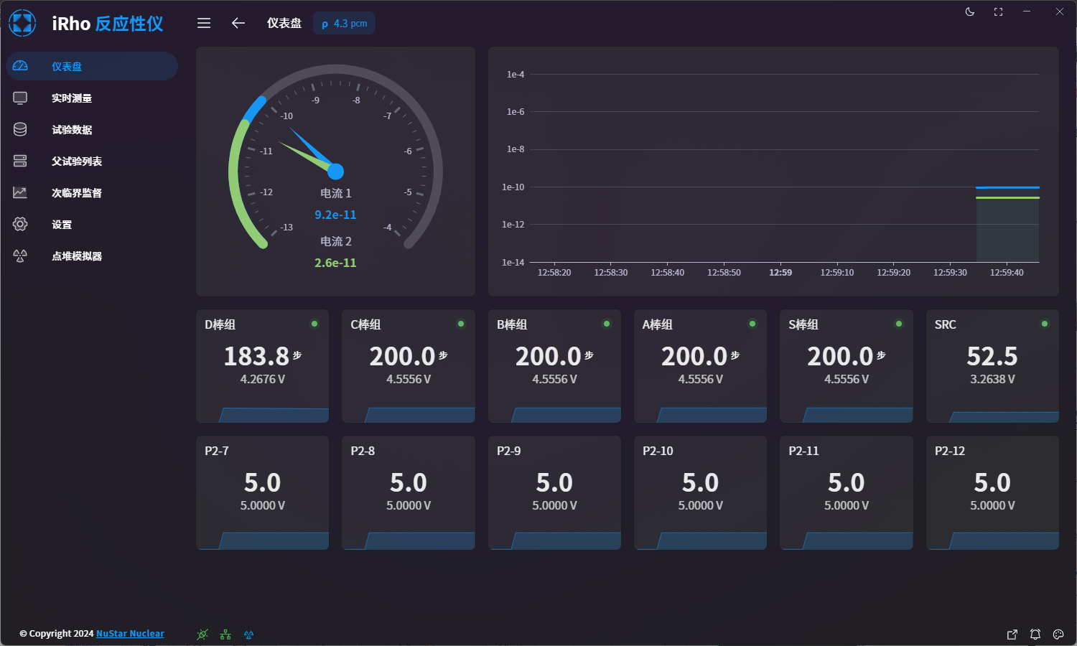Click the iRho app logo icon

(22, 23)
